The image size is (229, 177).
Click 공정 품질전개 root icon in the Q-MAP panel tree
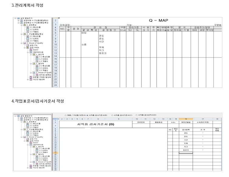[x=18, y=18]
